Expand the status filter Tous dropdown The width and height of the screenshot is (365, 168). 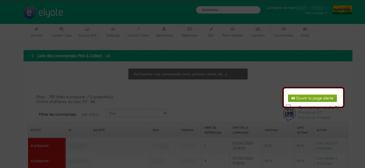(x=137, y=113)
